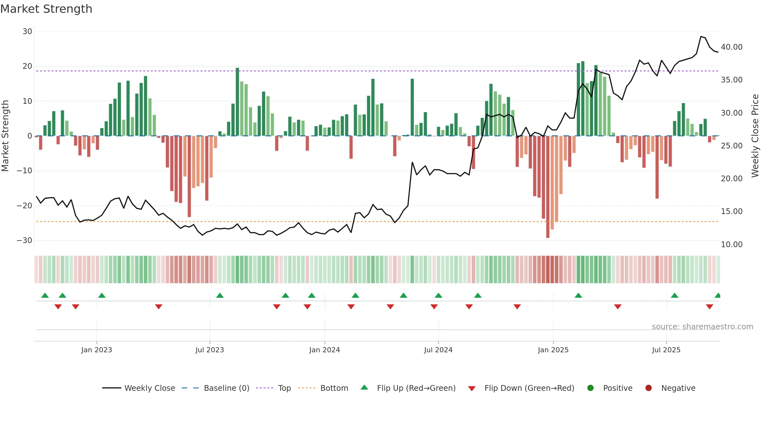
Task: Click the Jan 2023 x-axis label
Action: (96, 350)
